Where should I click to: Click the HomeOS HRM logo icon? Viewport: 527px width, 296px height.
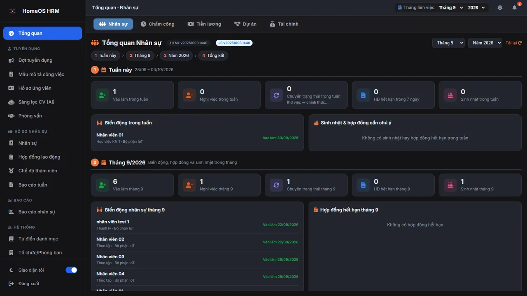13,11
